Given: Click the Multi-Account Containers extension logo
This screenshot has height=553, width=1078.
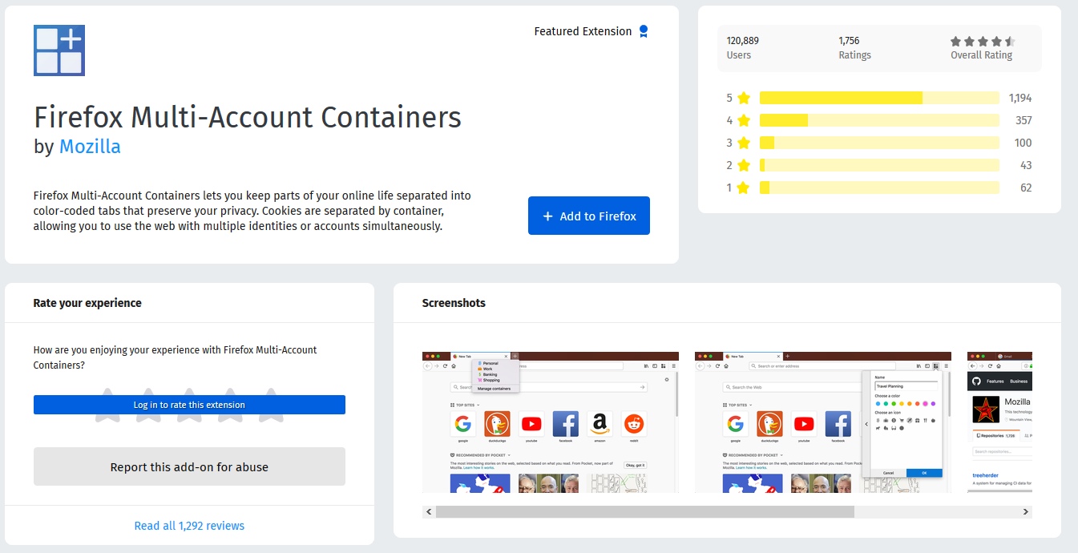Looking at the screenshot, I should pos(59,50).
